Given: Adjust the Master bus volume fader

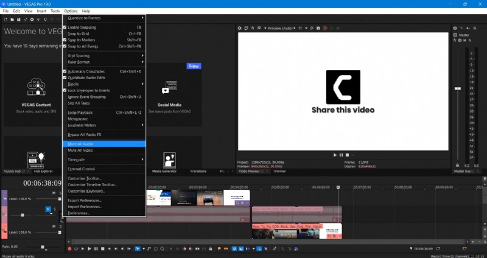Looking at the screenshot, I should click(458, 88).
